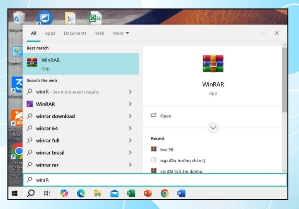Open the This PC desktop icon
299x209 pixels.
(x=45, y=17)
